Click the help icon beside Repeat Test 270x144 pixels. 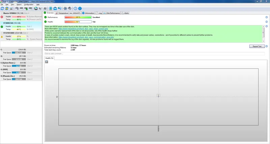click(267, 46)
